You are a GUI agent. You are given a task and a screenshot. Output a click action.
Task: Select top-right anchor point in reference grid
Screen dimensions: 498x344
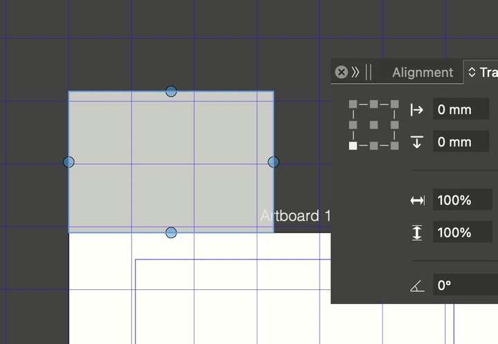[394, 104]
